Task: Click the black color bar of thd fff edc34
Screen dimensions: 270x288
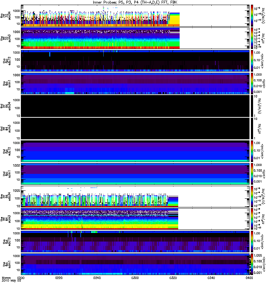Action: [252, 106]
